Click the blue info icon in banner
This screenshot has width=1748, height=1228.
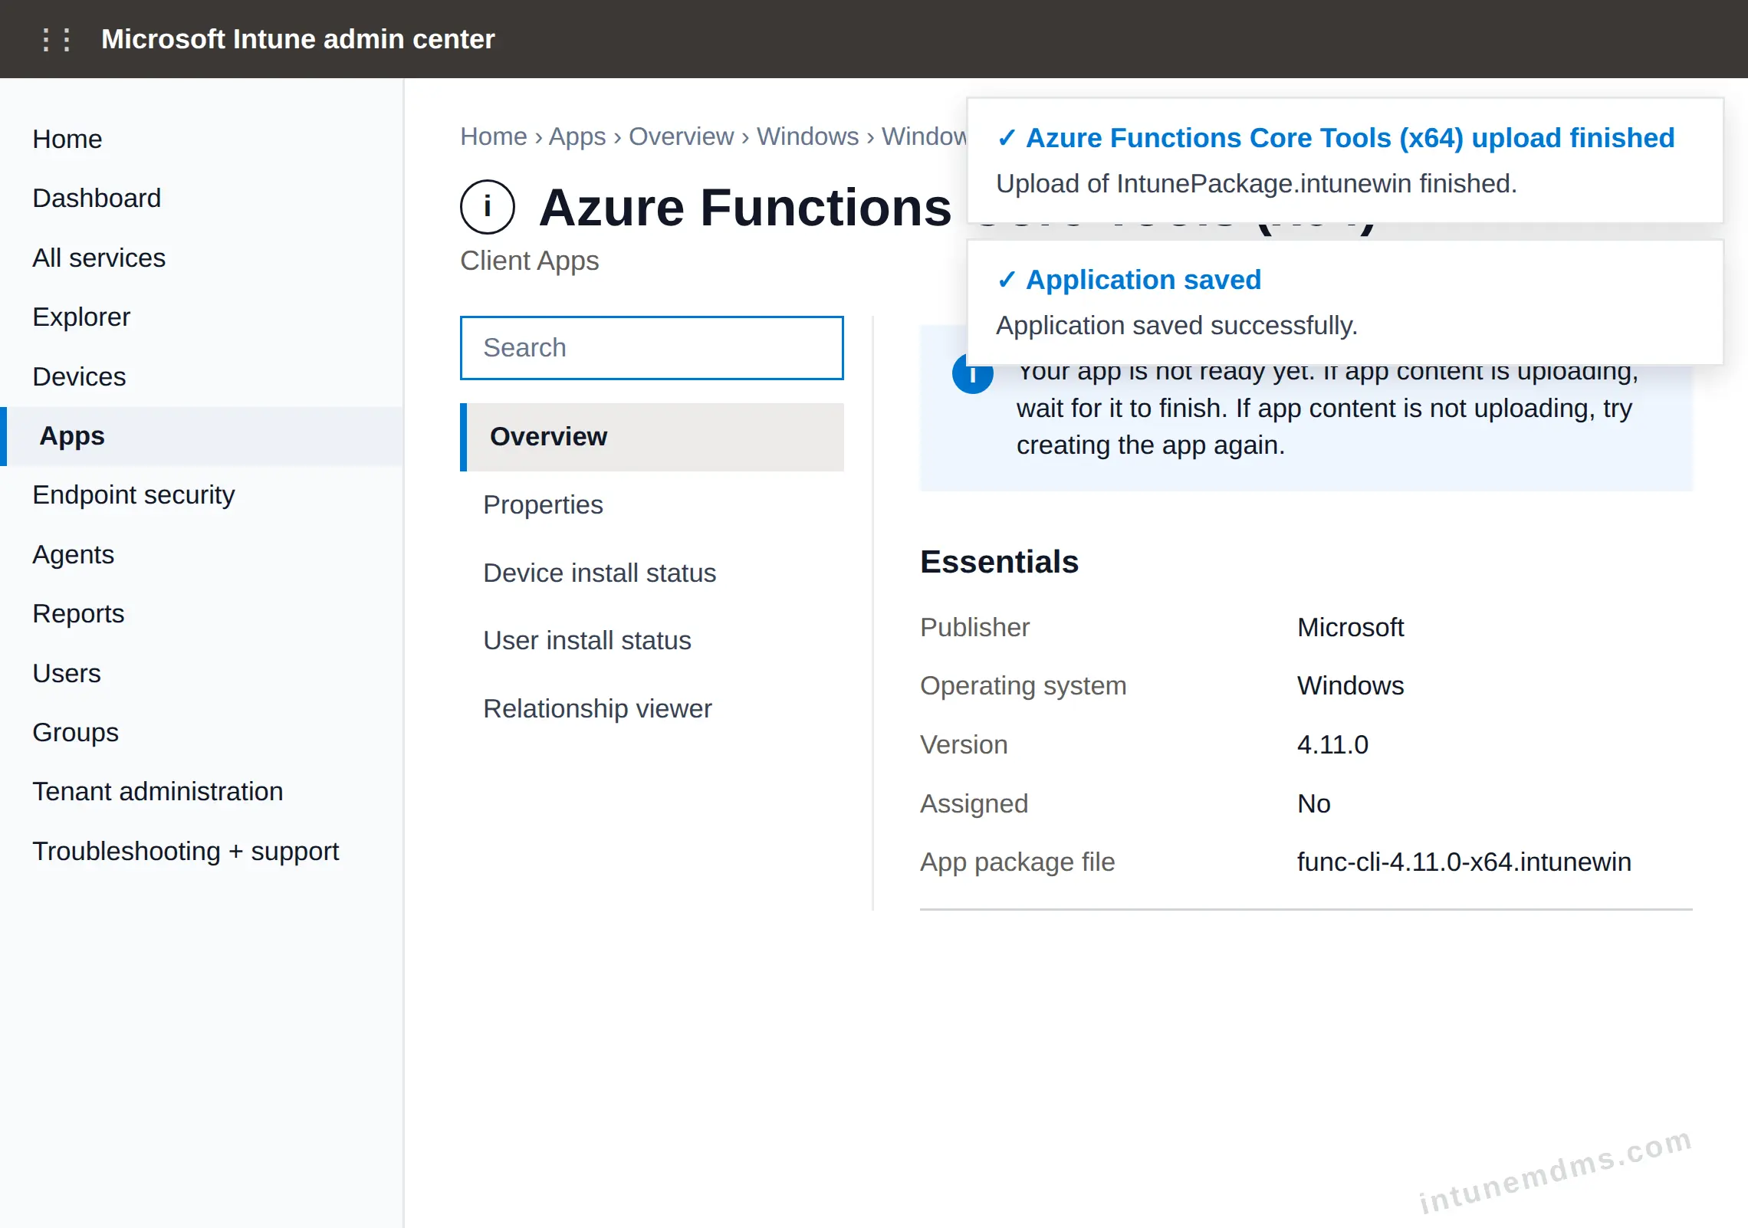(972, 376)
